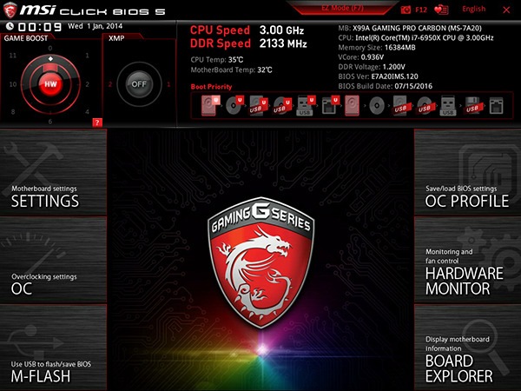
Task: Select UEFI hard disk boot device
Action: point(210,105)
